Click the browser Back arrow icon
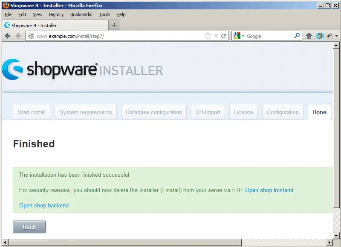 7,36
